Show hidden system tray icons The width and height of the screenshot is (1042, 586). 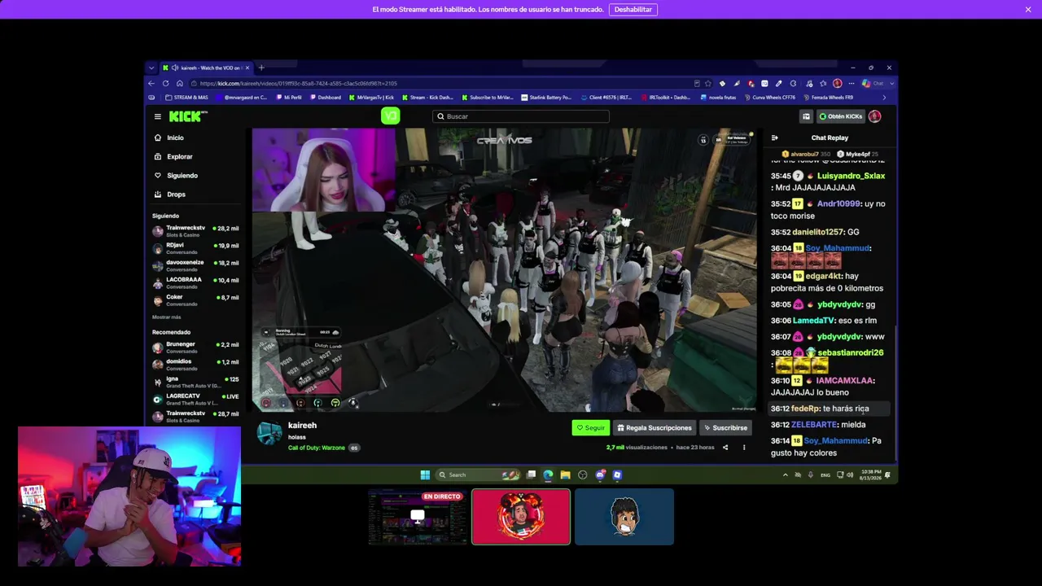786,474
